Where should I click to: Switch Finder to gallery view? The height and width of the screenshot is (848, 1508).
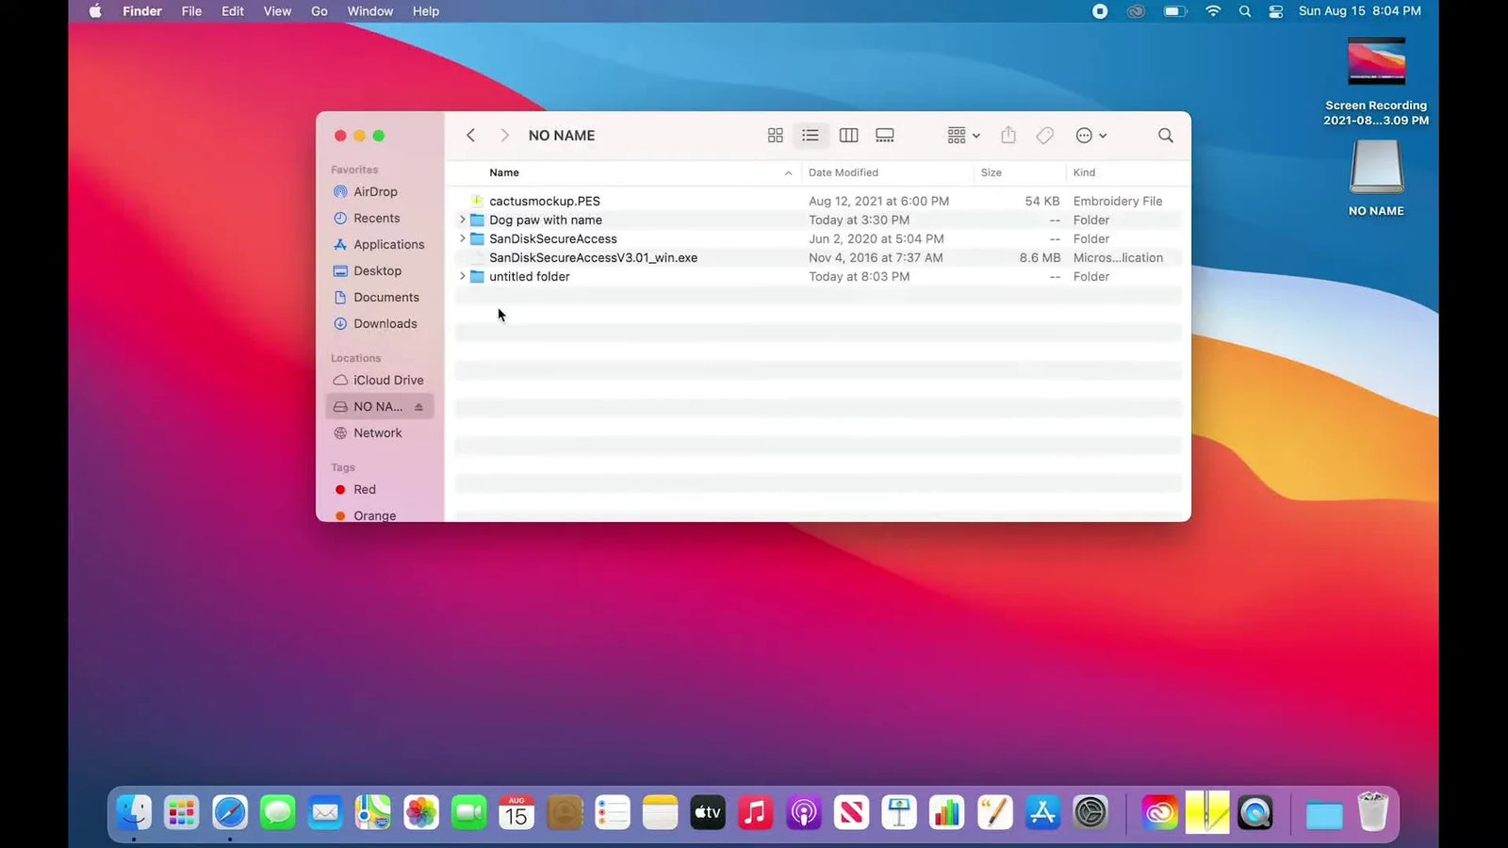coord(884,135)
